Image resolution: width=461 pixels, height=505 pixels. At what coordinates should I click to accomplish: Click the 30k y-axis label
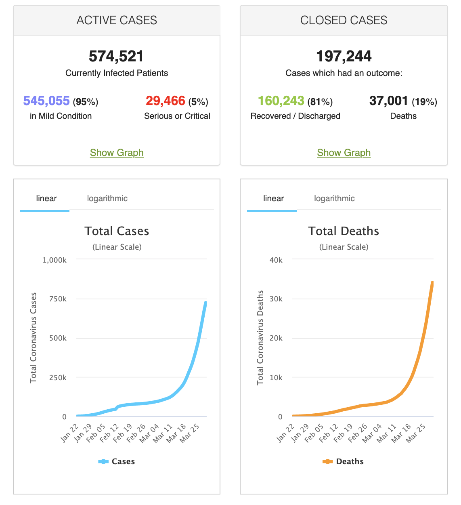click(276, 299)
